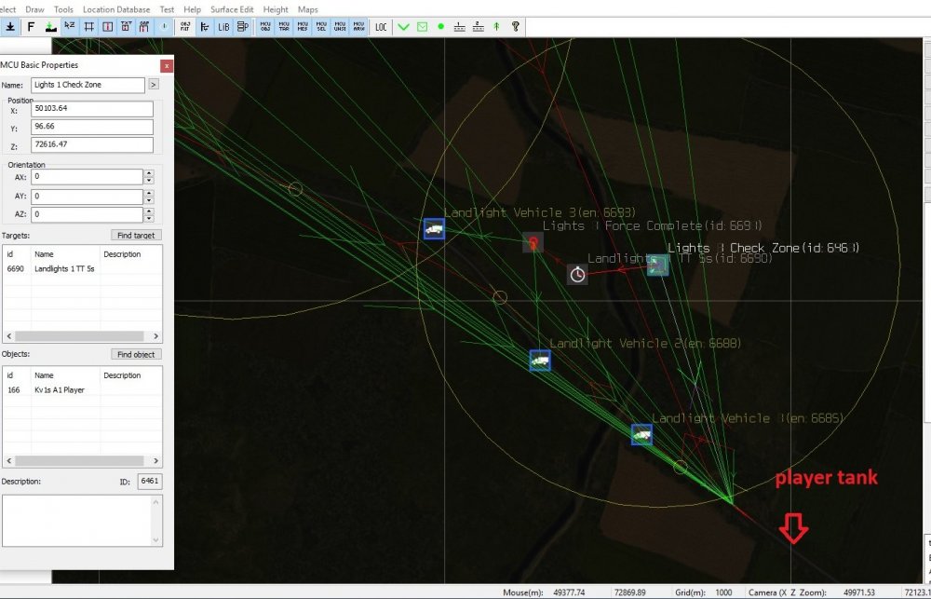Click the green tree toolbar icon
The height and width of the screenshot is (599, 931).
point(496,27)
